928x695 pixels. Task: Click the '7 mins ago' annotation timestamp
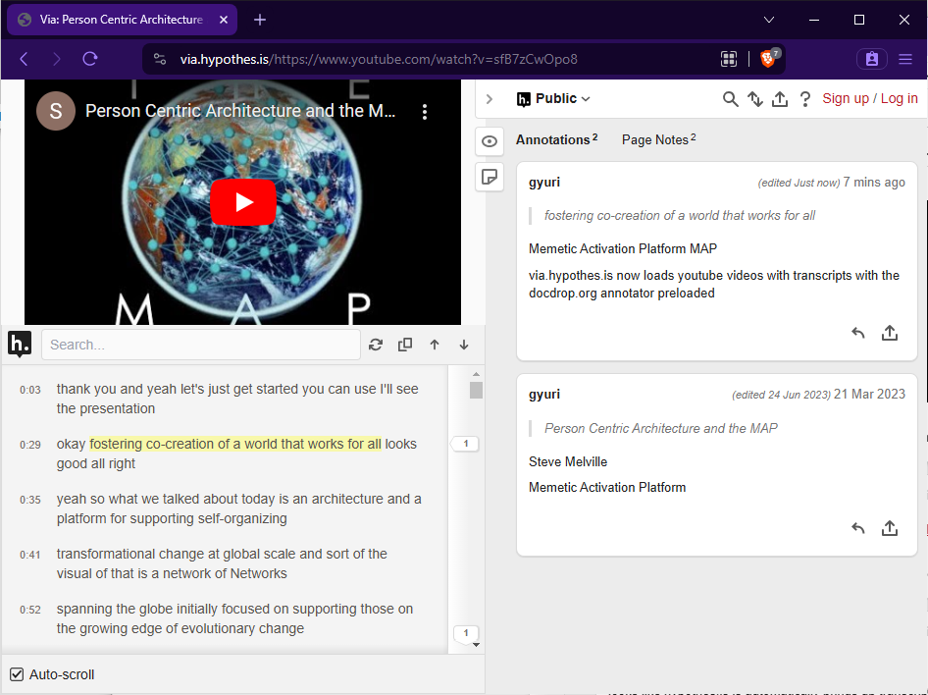pyautogui.click(x=874, y=183)
